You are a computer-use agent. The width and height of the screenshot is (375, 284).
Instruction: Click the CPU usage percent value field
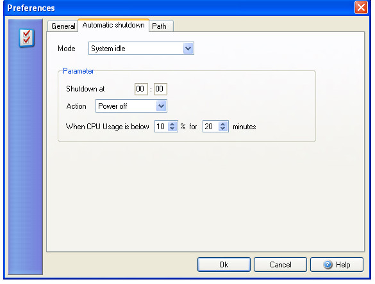pyautogui.click(x=162, y=127)
